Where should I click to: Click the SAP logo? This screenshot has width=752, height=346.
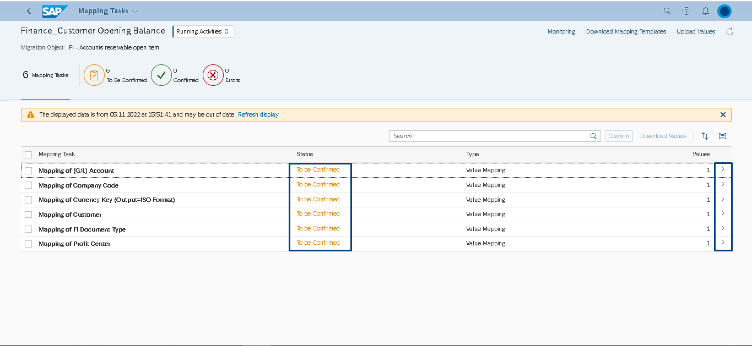click(55, 11)
